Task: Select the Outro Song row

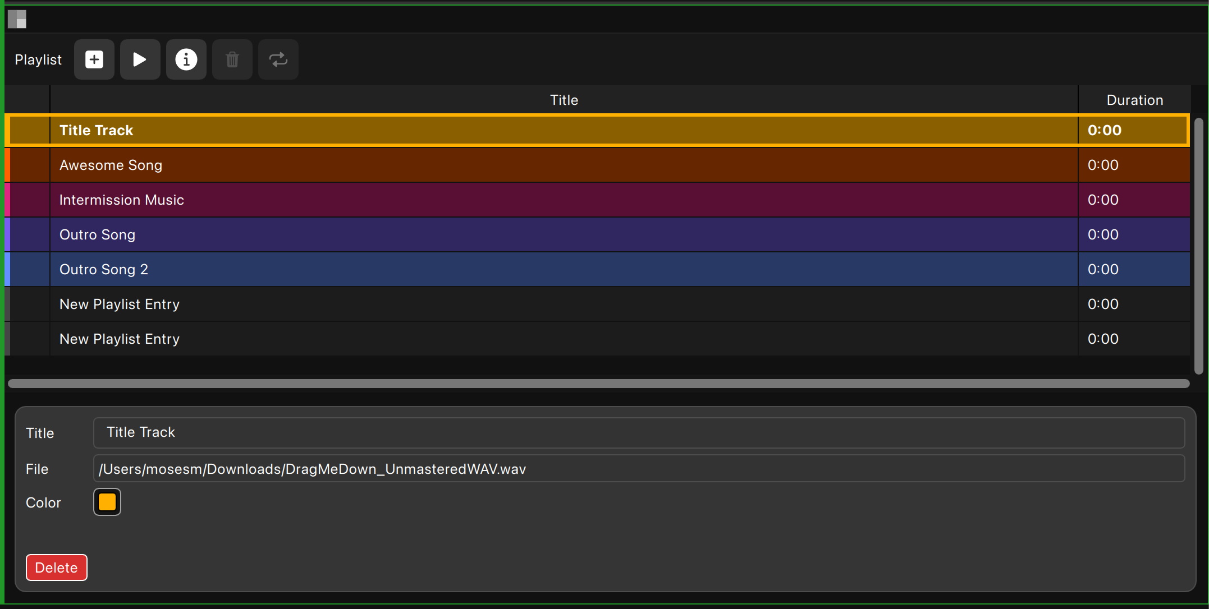Action: coord(337,234)
